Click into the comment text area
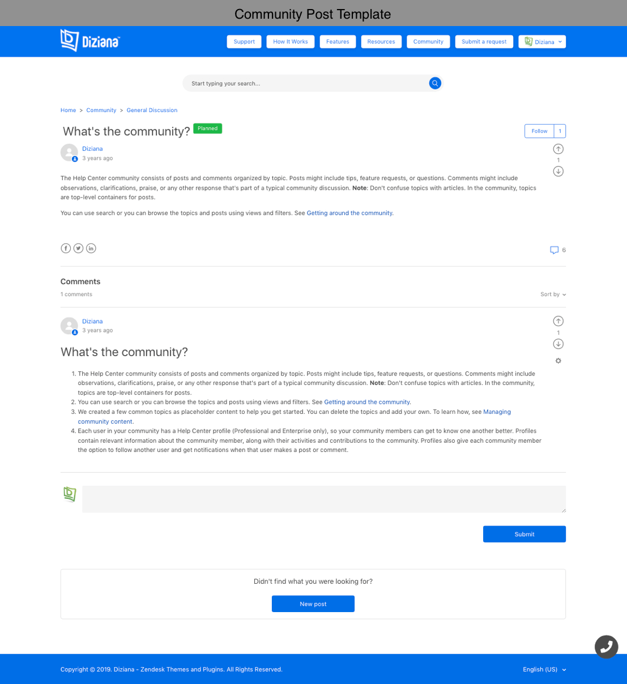The height and width of the screenshot is (684, 627). pos(323,499)
